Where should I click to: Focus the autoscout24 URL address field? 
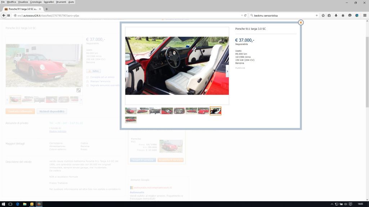click(127, 15)
